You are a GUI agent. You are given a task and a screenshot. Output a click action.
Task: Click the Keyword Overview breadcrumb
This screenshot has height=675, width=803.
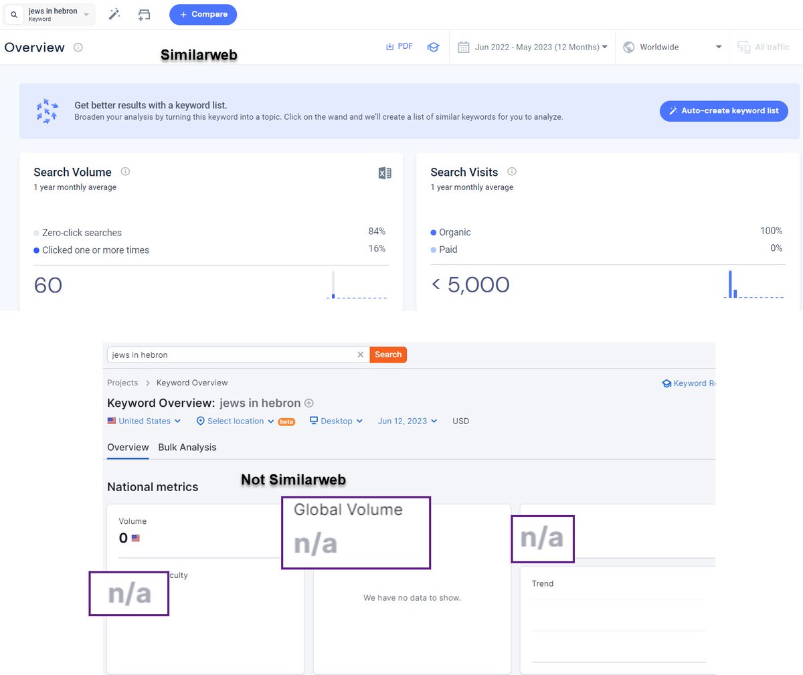192,383
